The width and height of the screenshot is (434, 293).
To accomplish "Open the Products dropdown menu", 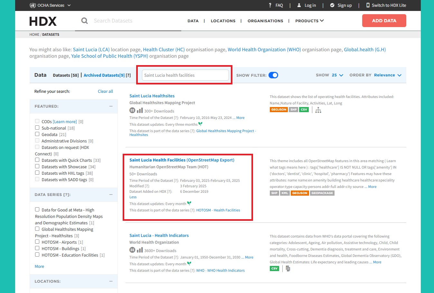I will coord(309,21).
